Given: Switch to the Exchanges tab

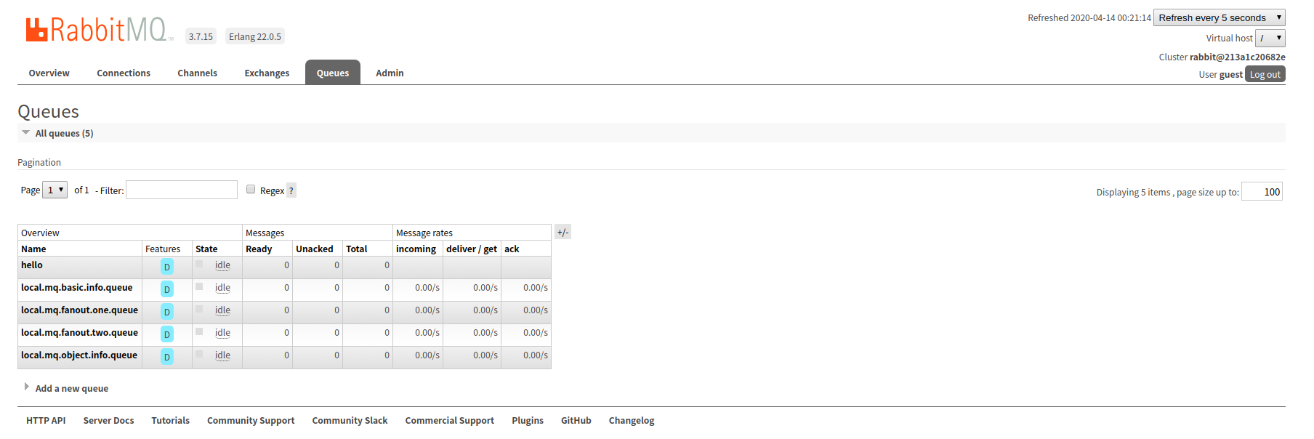Looking at the screenshot, I should [267, 73].
